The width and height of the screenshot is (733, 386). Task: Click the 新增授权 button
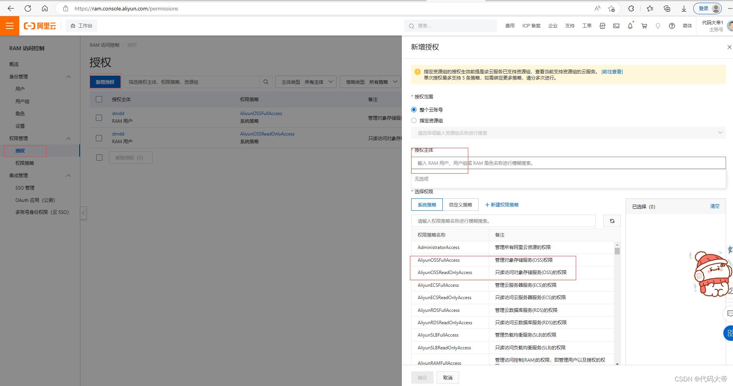tap(105, 81)
